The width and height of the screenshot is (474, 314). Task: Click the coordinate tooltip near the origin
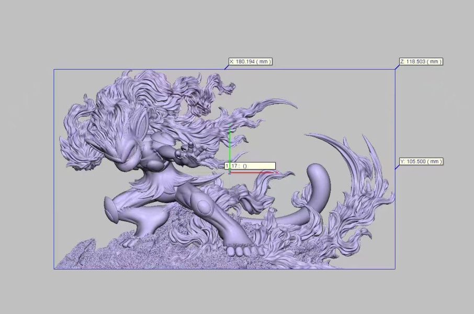250,166
